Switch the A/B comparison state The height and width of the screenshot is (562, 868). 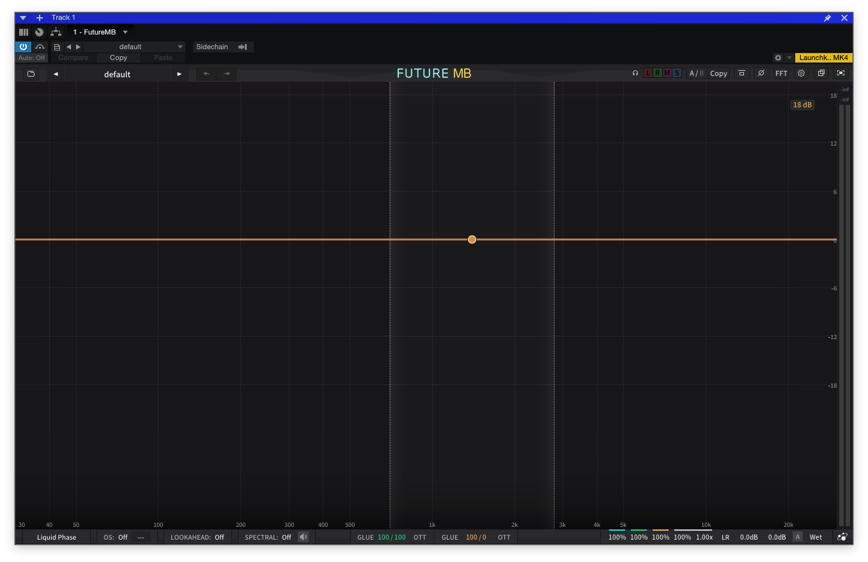[696, 73]
